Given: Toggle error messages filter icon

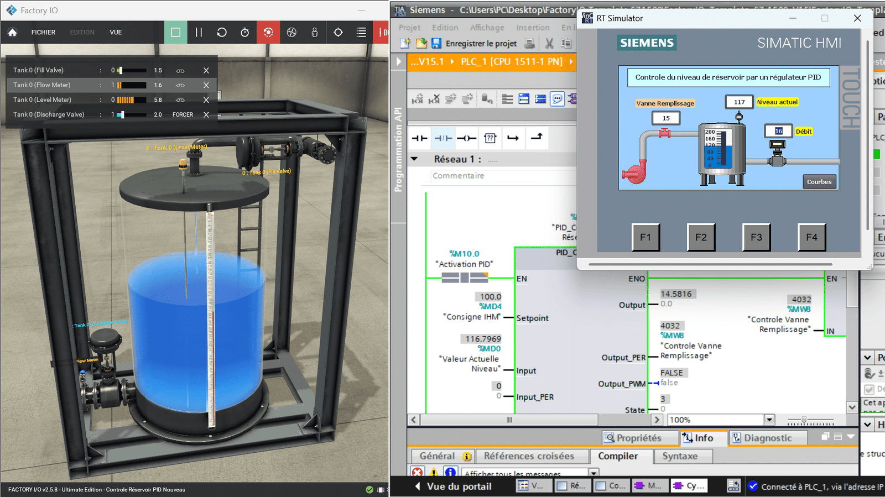Looking at the screenshot, I should [x=418, y=473].
